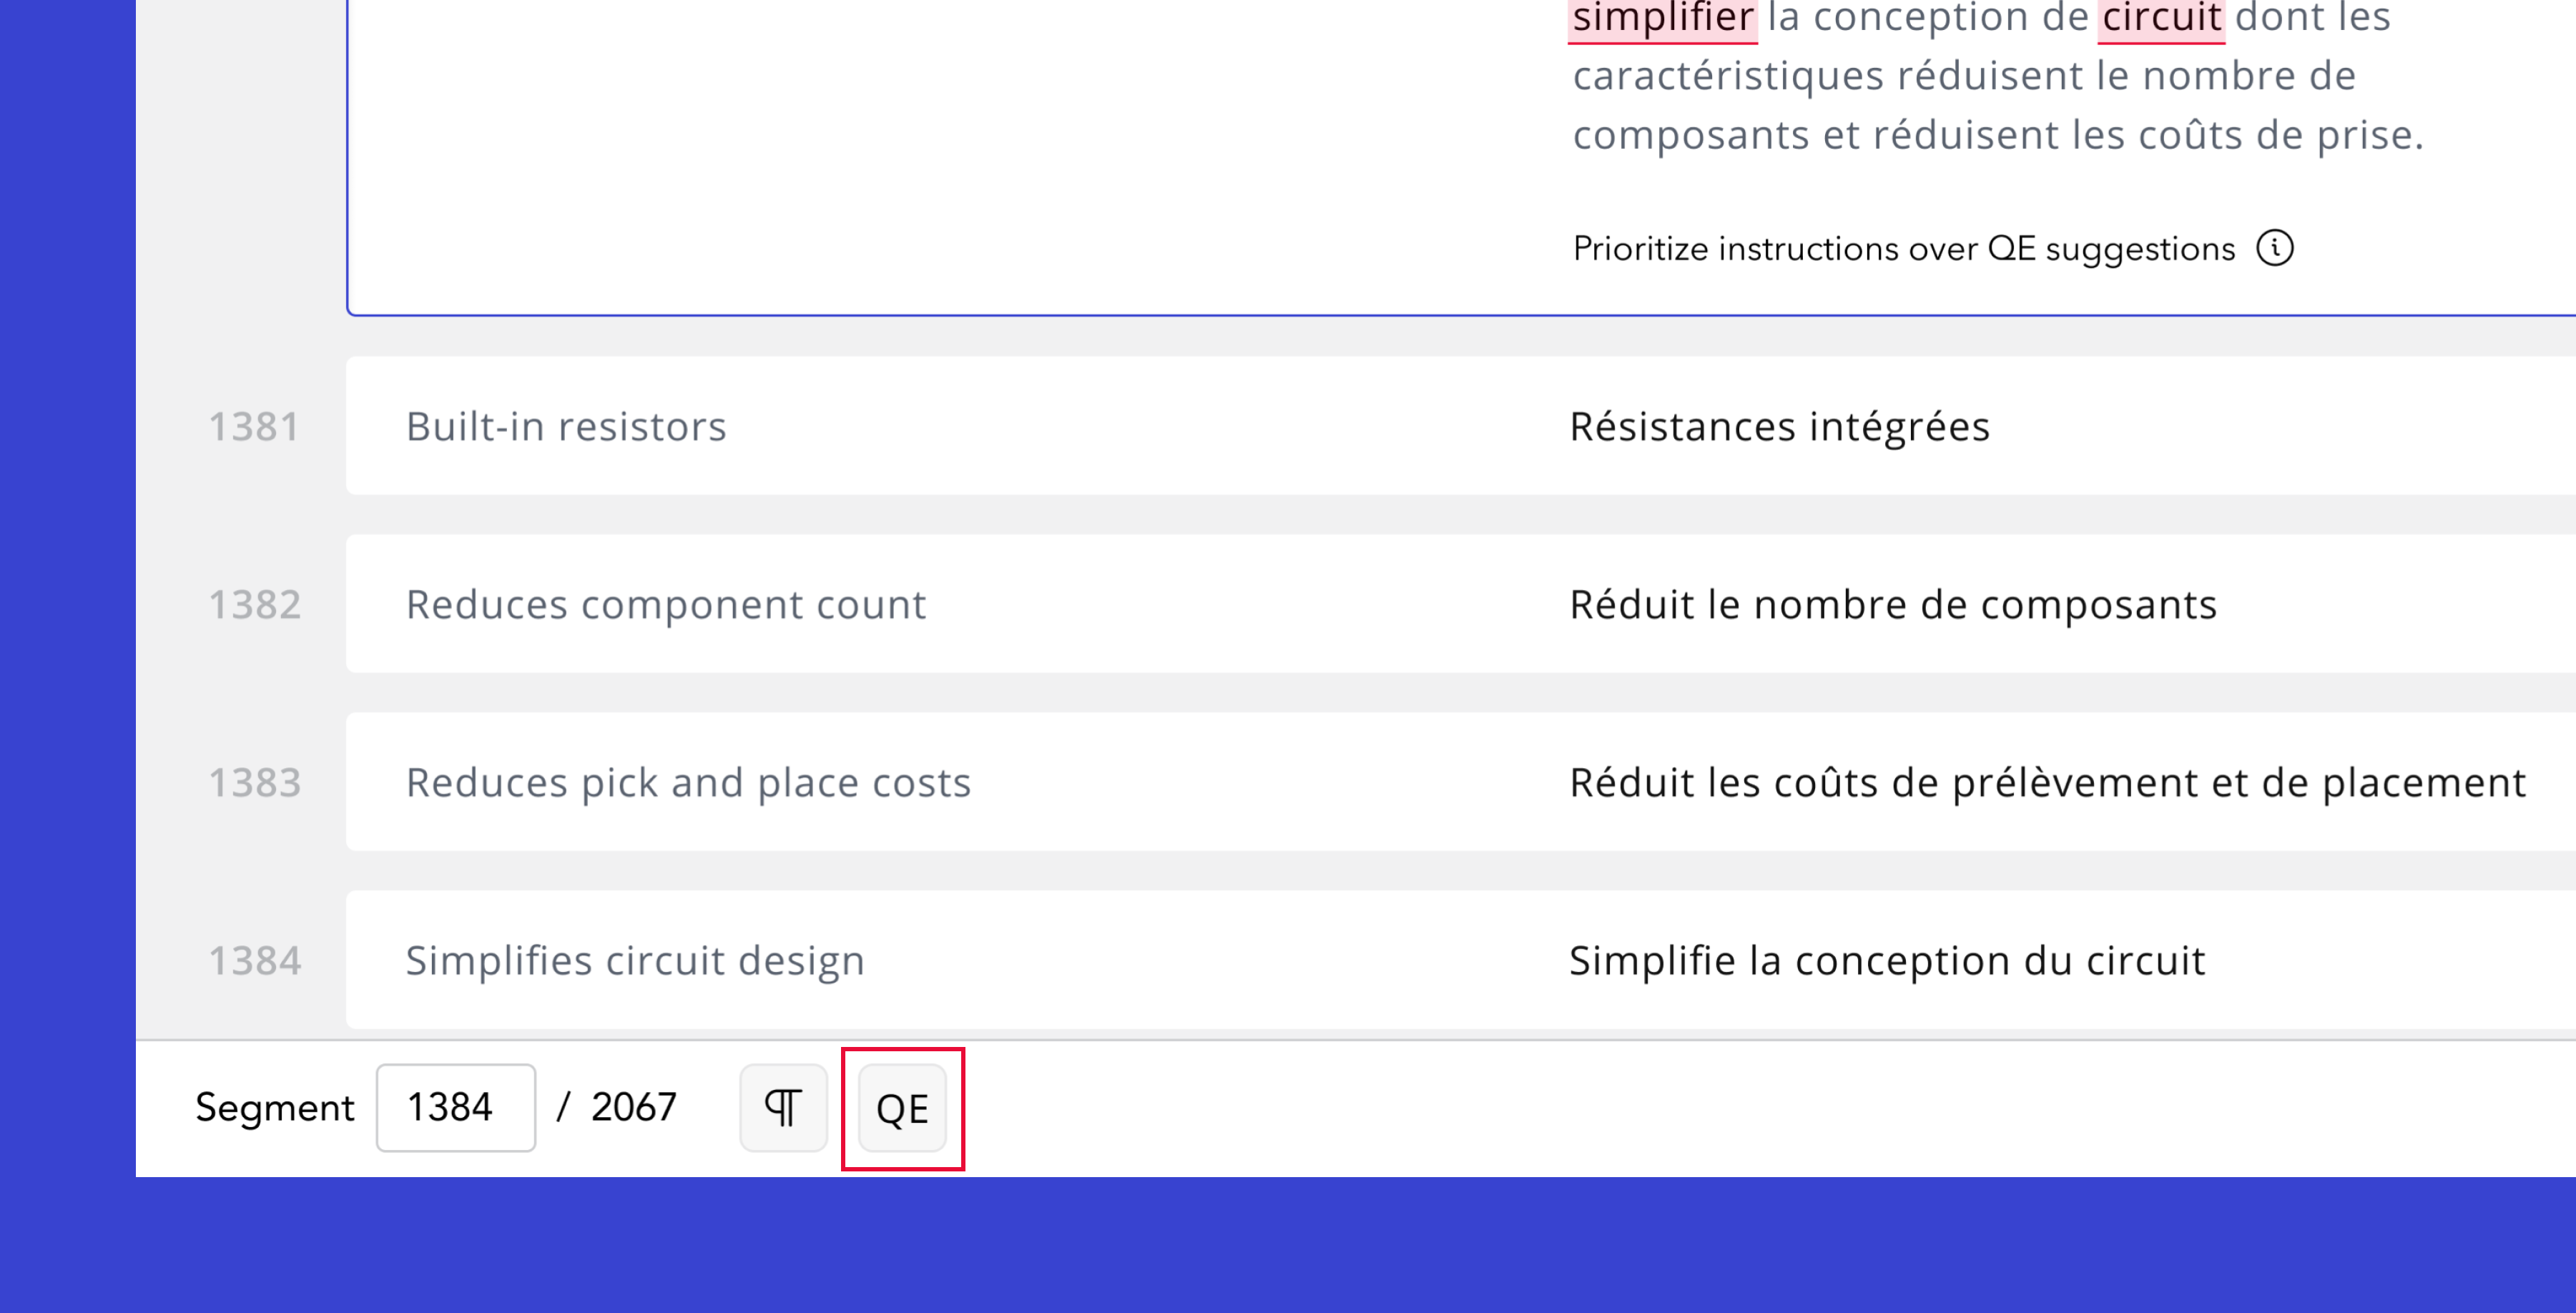Toggle the pilcrow formatting marks button

point(783,1108)
